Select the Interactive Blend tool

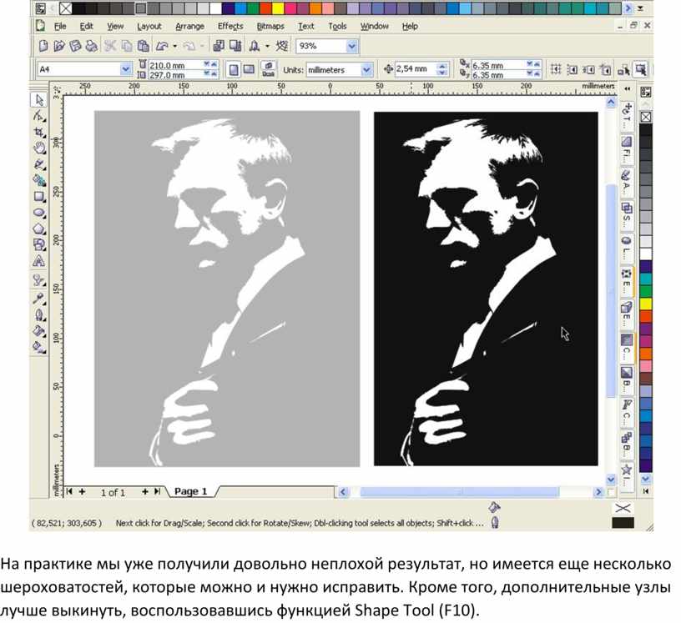pyautogui.click(x=39, y=281)
